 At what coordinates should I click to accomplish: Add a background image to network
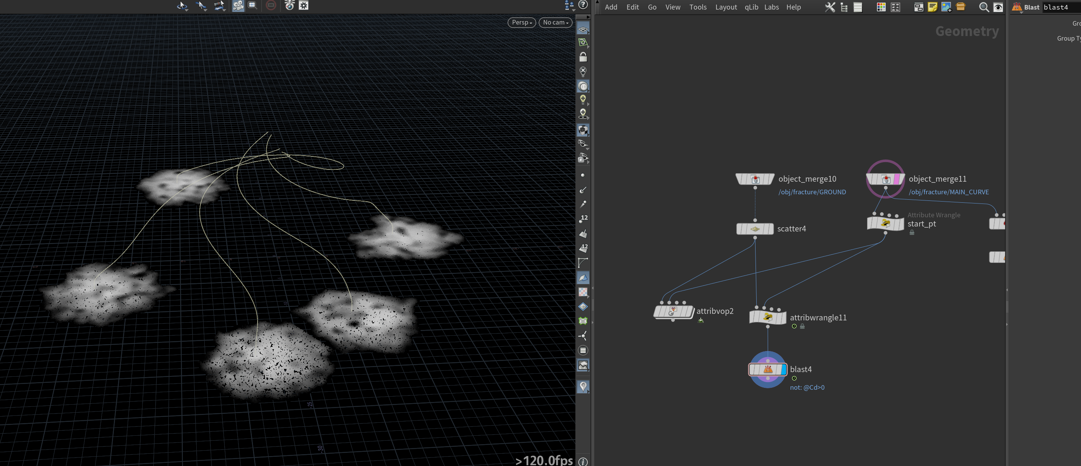(946, 7)
